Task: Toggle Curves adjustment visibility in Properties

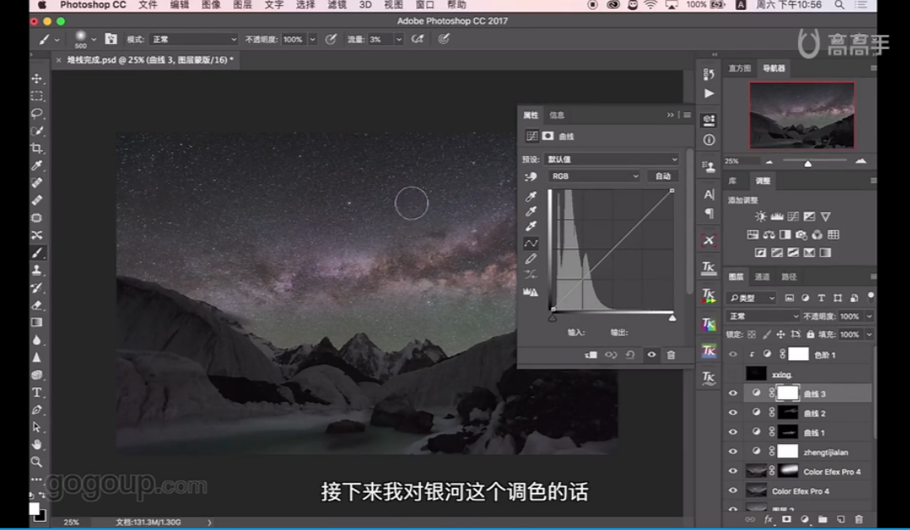Action: tap(651, 355)
